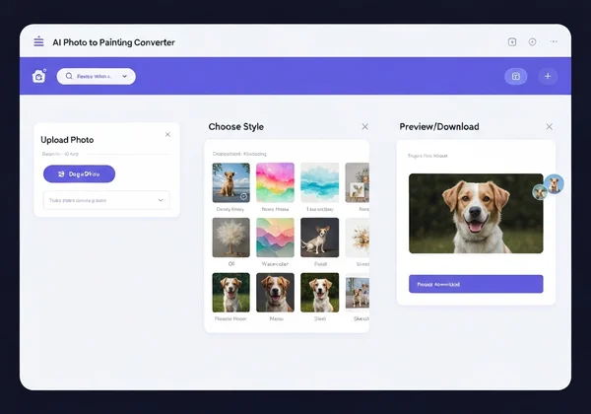
Task: Toggle the checkmark on the beach dog thumbnail
Action: click(x=244, y=196)
